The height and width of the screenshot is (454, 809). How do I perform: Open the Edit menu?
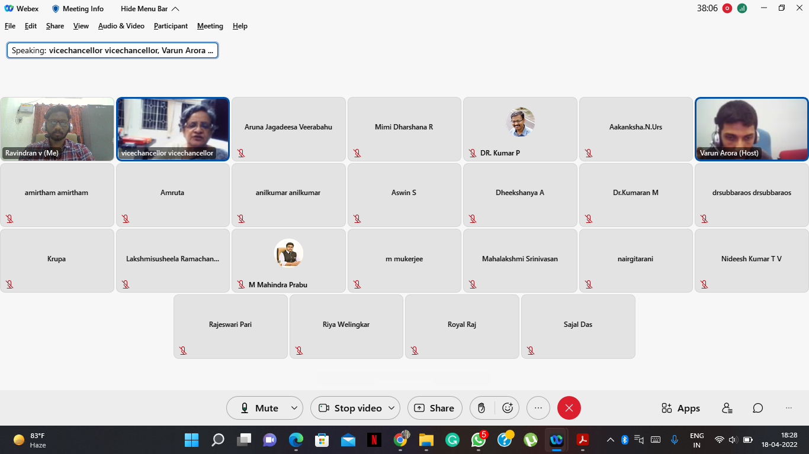tap(31, 26)
